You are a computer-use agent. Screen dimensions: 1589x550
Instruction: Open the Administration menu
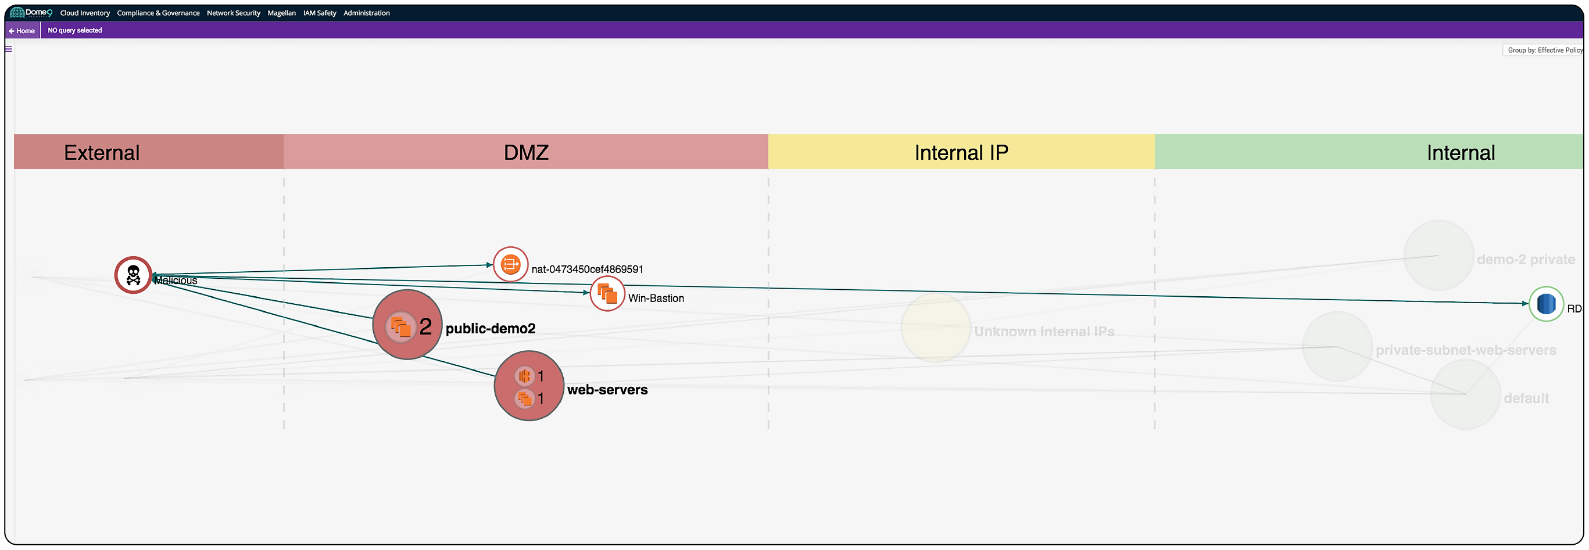pyautogui.click(x=366, y=13)
